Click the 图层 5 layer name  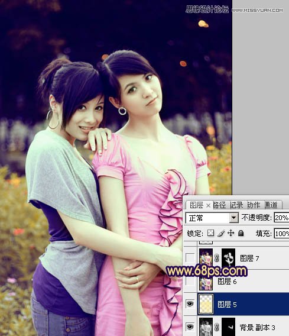click(x=227, y=304)
